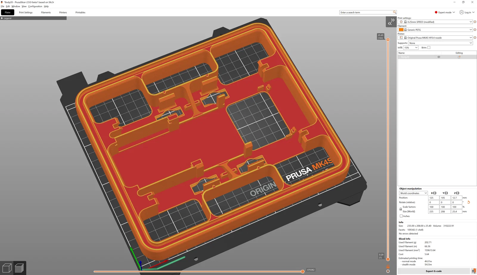Screen dimensions: 477x275
Task: Reset rotation with the orange arrow icon
Action: tap(469, 202)
